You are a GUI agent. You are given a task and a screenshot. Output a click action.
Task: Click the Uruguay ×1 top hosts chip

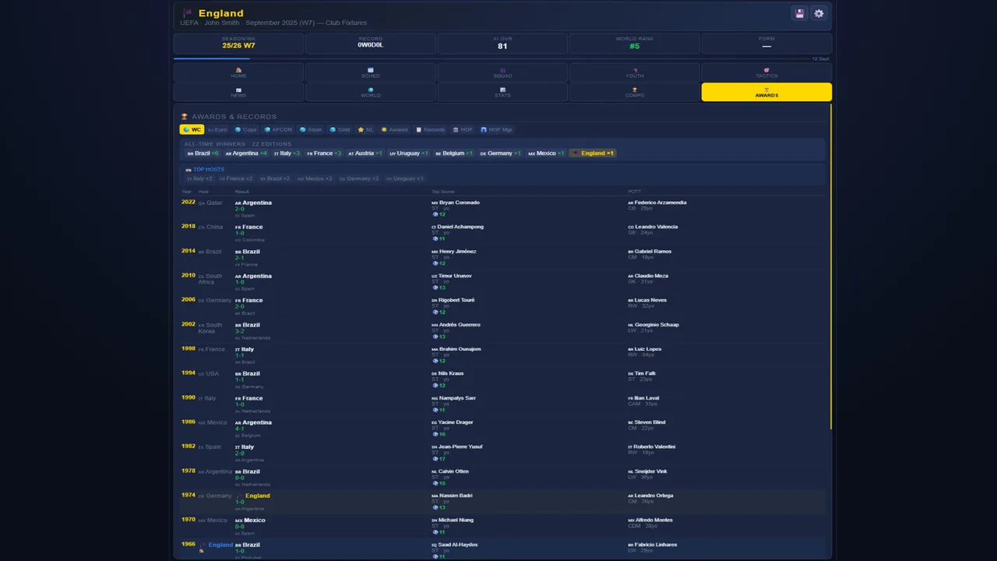(405, 178)
